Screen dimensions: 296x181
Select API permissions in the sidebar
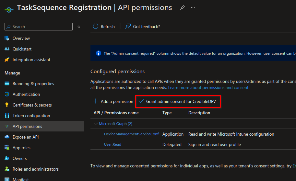42,126
